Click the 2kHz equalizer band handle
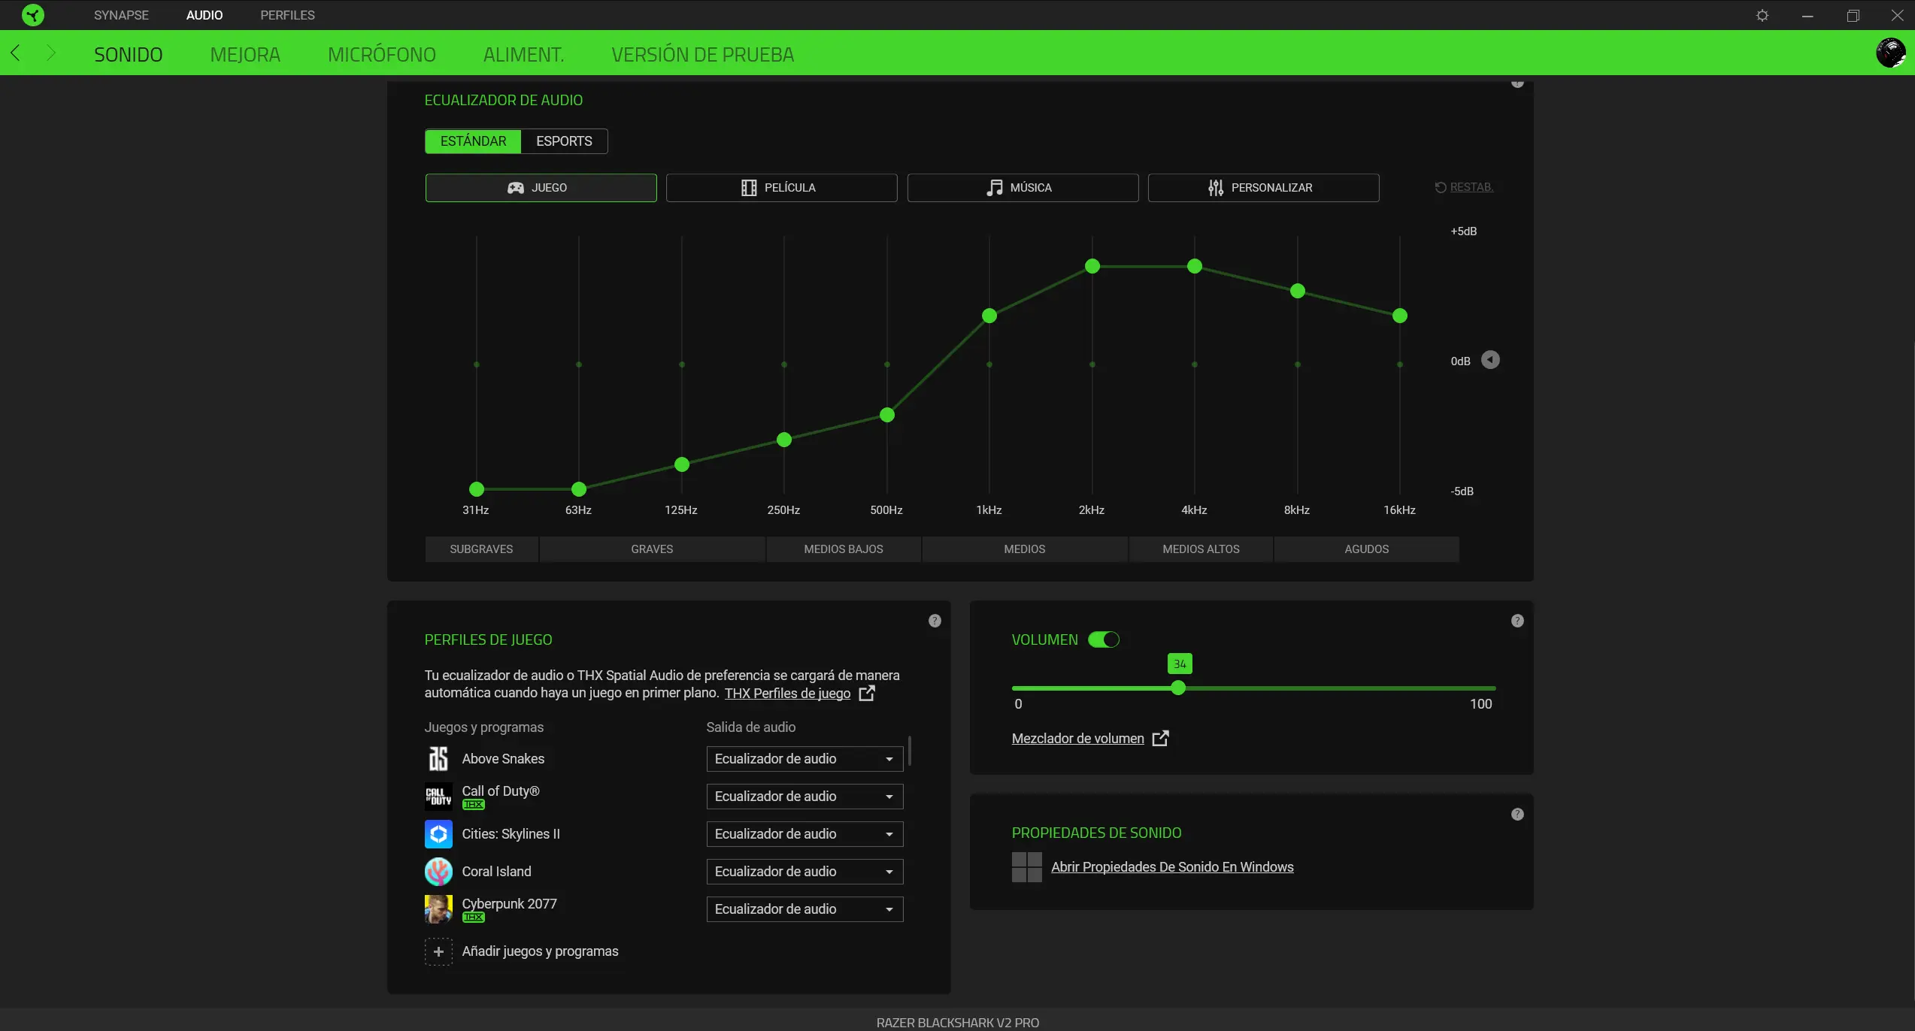Viewport: 1915px width, 1031px height. (x=1092, y=266)
